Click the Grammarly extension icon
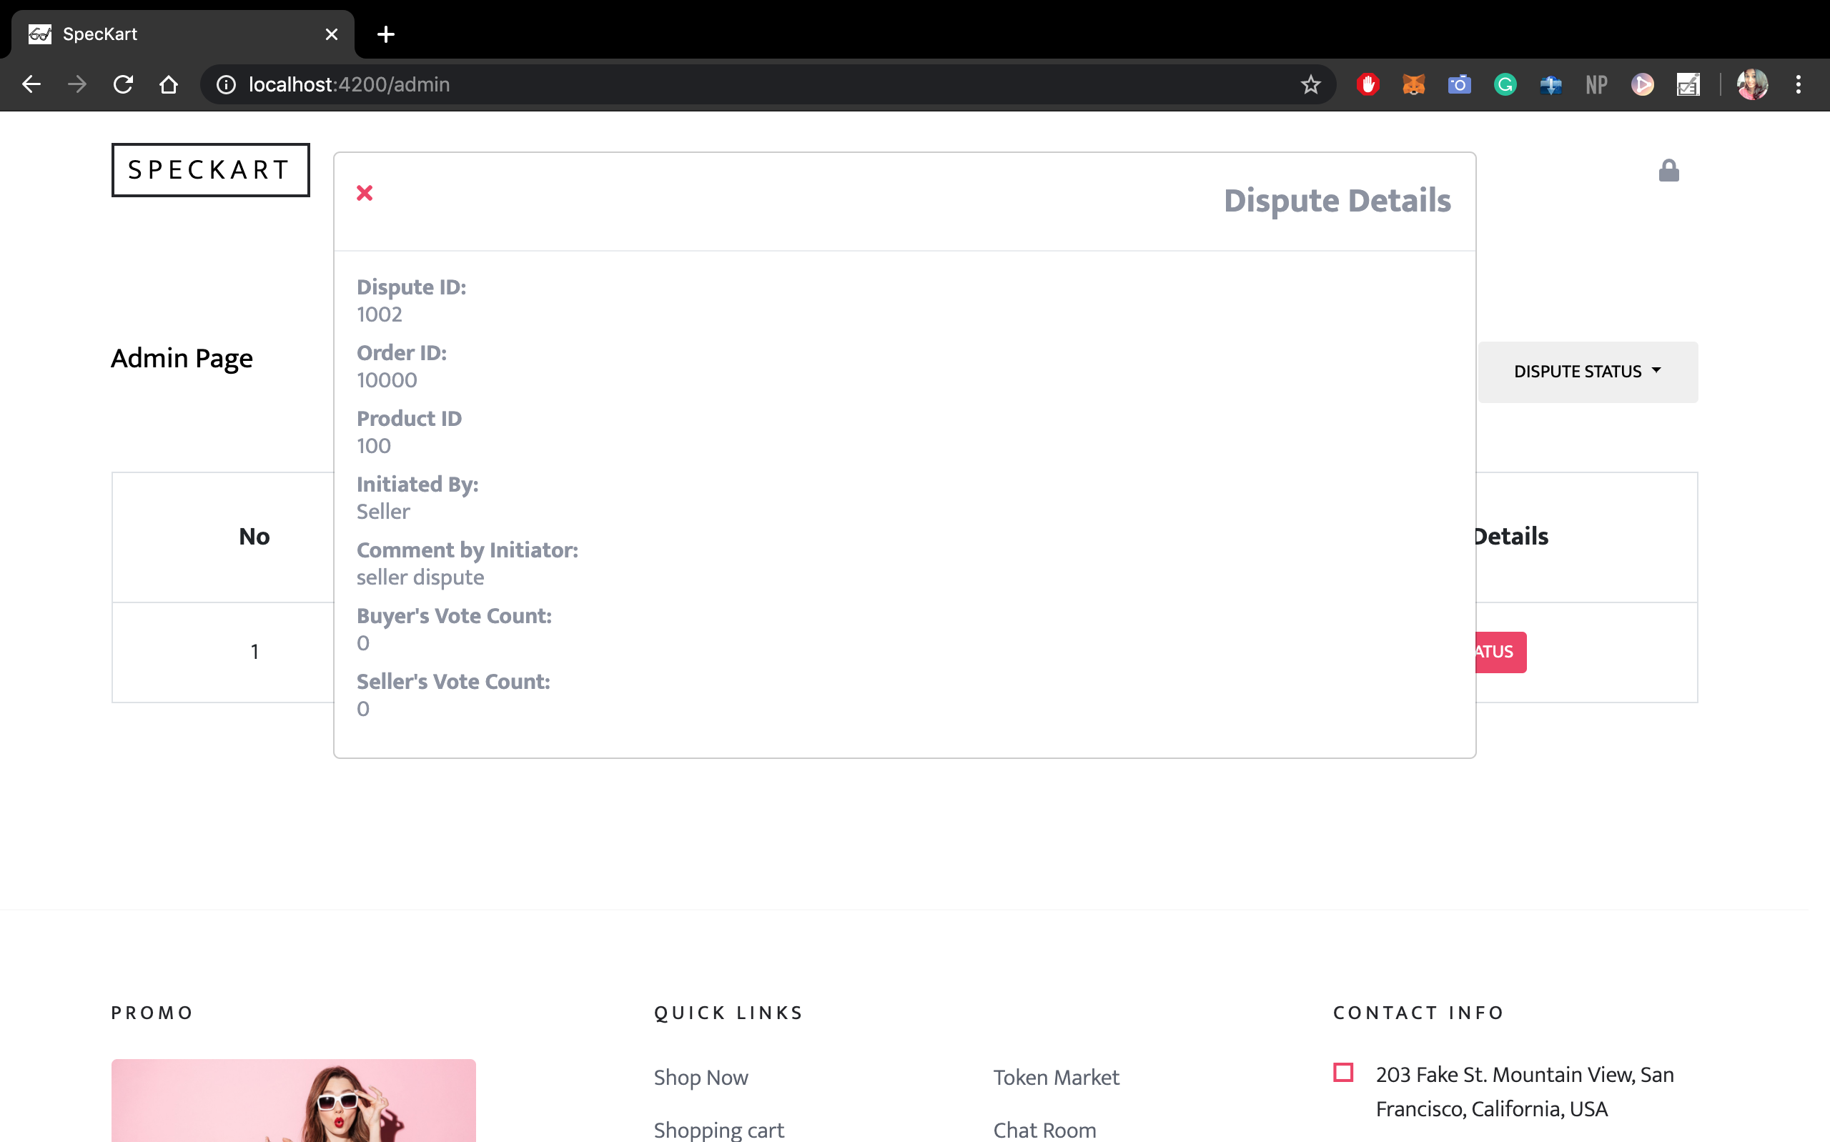The image size is (1830, 1142). [1505, 84]
